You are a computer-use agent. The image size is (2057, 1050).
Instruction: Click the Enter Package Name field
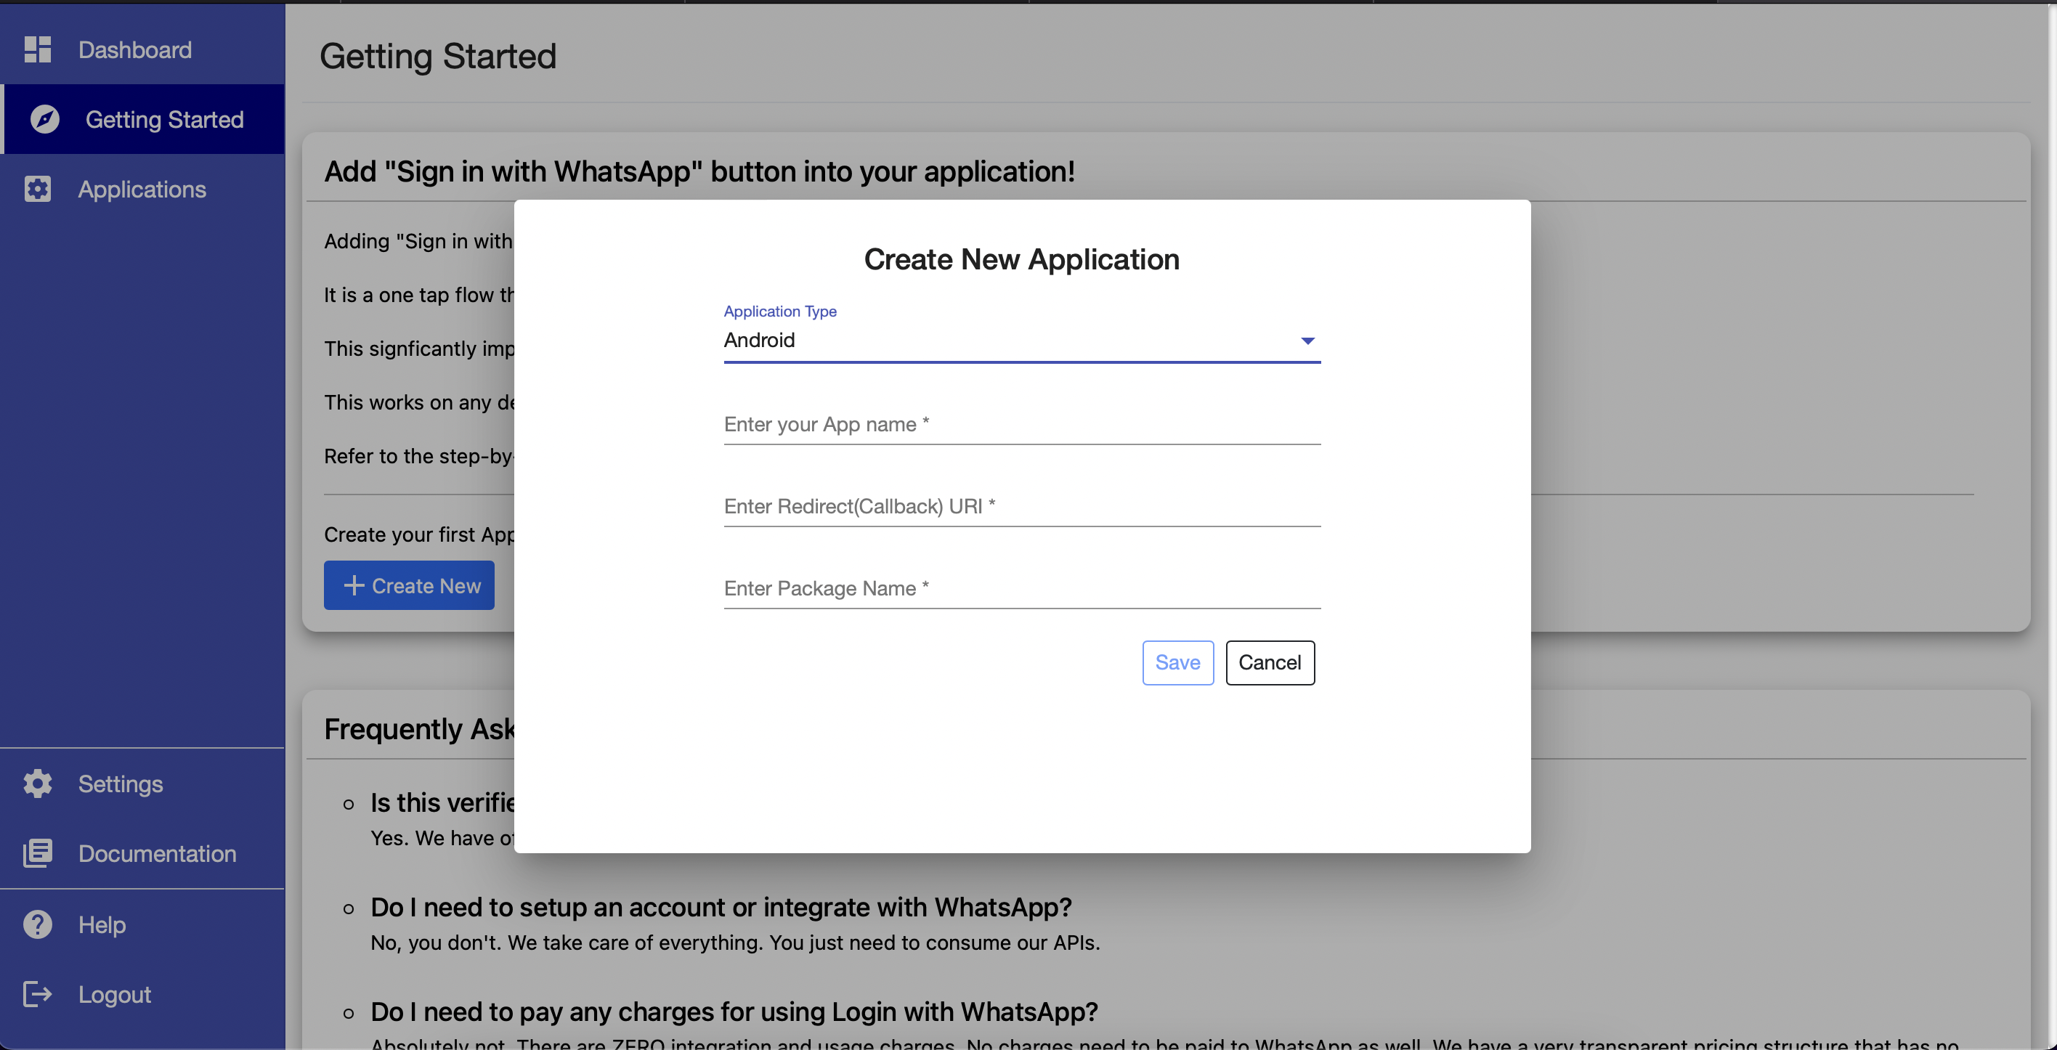click(x=1021, y=588)
